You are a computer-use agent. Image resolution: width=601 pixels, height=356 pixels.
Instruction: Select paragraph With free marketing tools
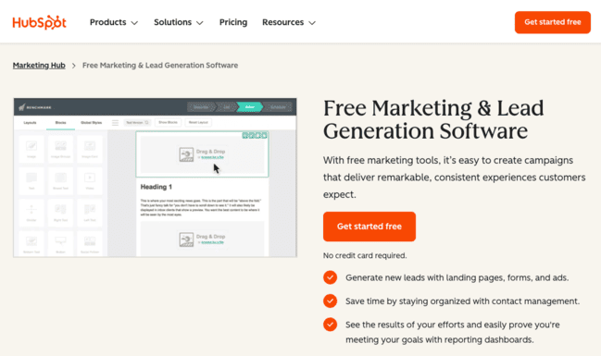[454, 178]
